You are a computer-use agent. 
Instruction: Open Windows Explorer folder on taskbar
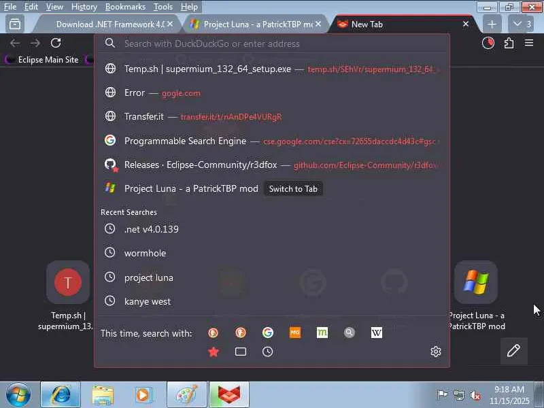point(103,394)
